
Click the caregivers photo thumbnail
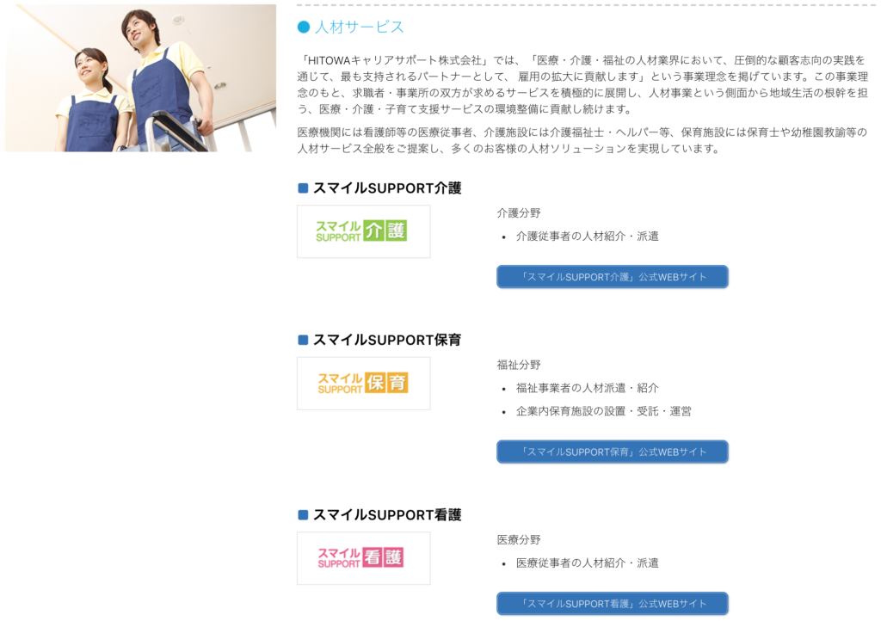tap(140, 78)
